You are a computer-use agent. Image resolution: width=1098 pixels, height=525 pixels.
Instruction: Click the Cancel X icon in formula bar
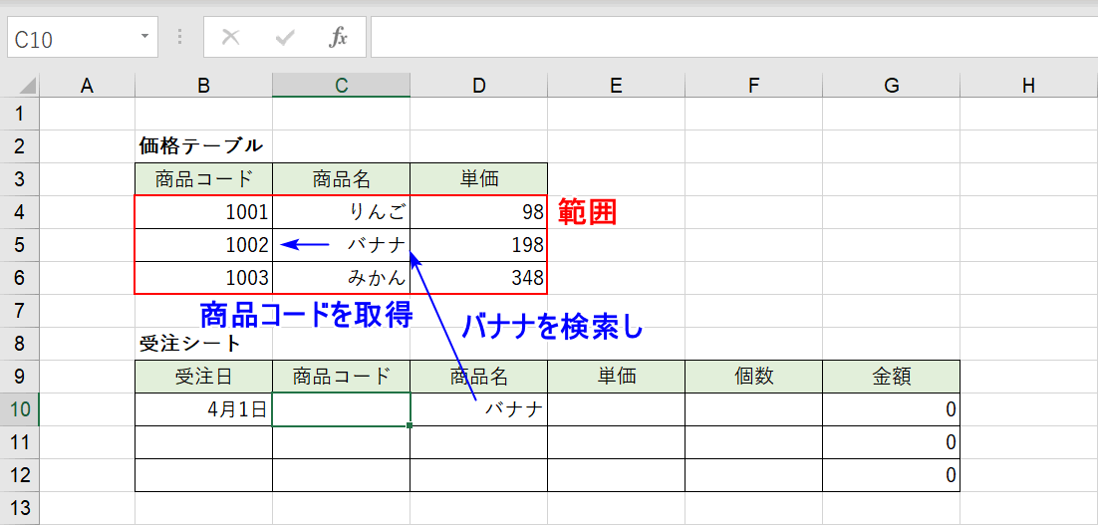230,38
